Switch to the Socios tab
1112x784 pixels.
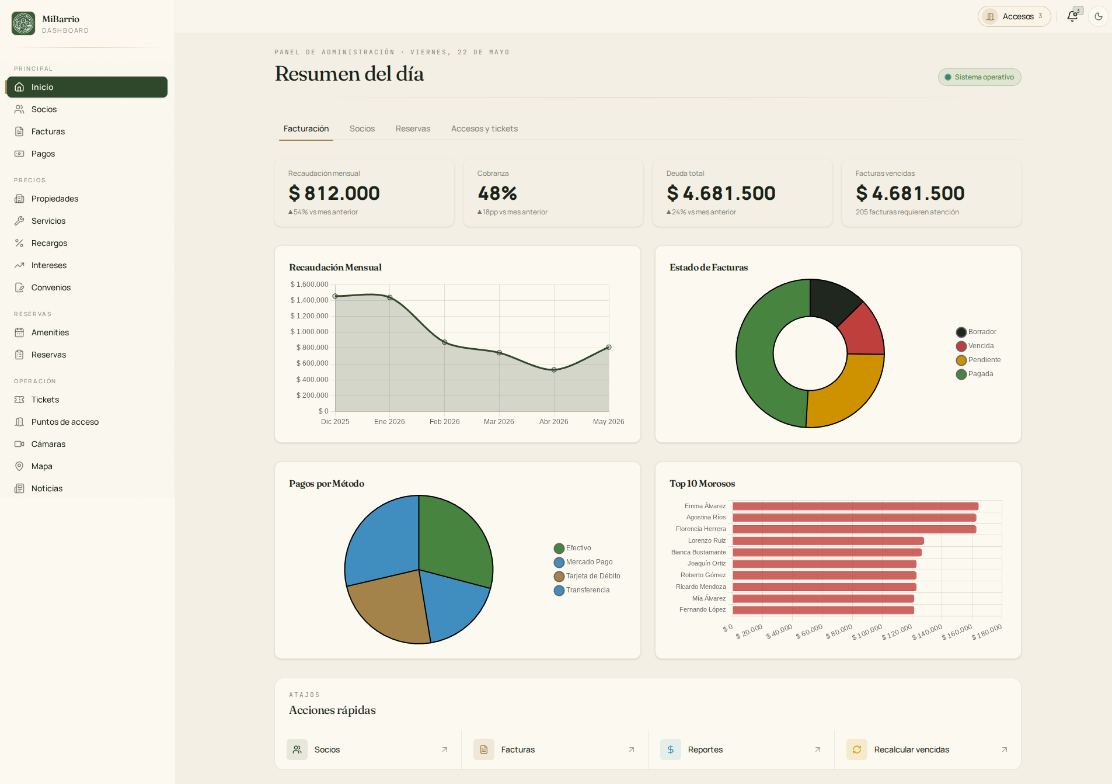[x=362, y=129]
